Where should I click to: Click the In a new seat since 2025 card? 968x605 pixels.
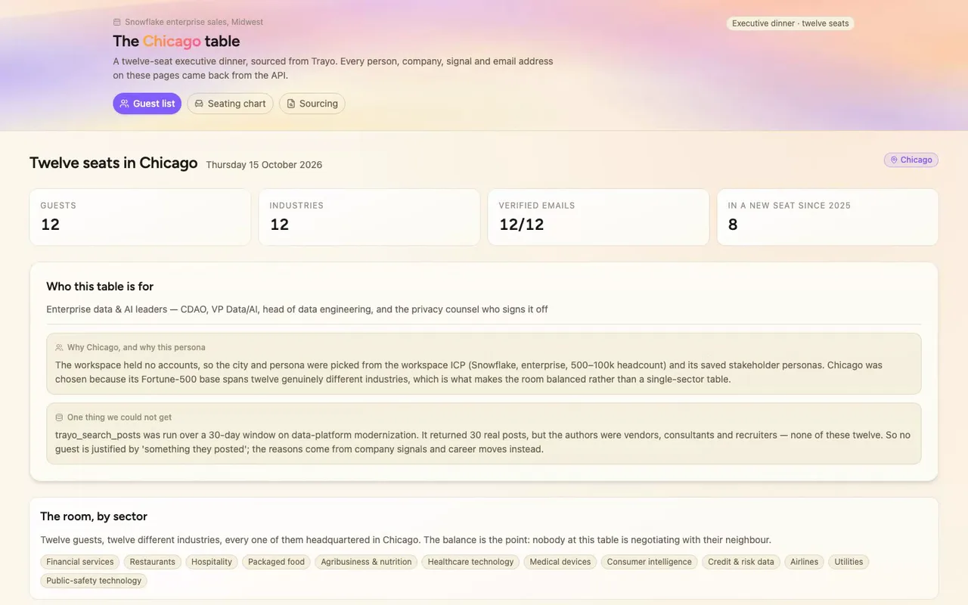(x=827, y=217)
